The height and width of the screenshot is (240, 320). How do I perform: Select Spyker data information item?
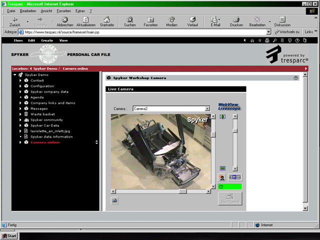click(x=51, y=136)
